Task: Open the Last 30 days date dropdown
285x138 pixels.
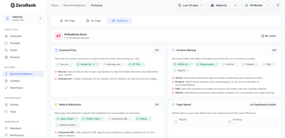Action: point(191,5)
